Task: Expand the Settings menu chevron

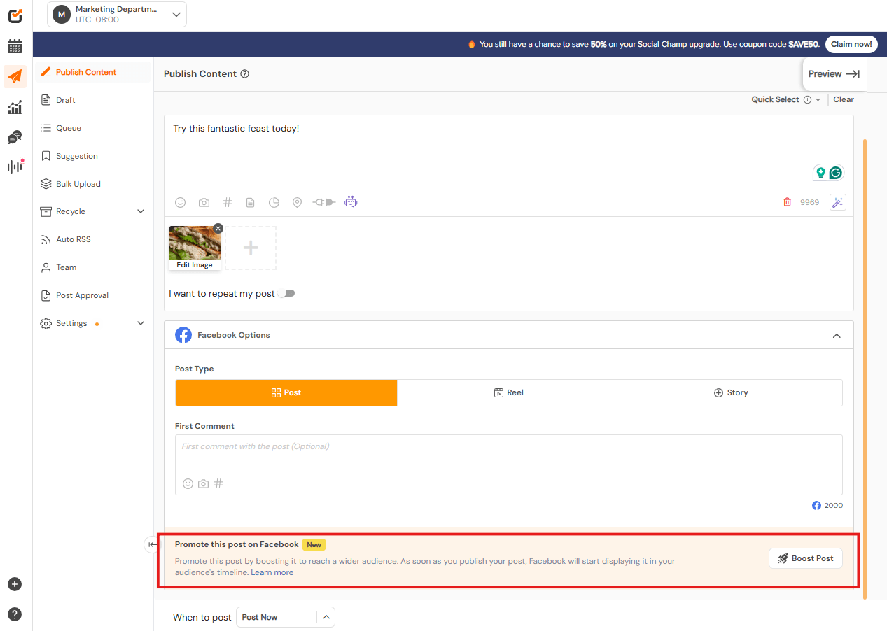Action: pyautogui.click(x=141, y=323)
